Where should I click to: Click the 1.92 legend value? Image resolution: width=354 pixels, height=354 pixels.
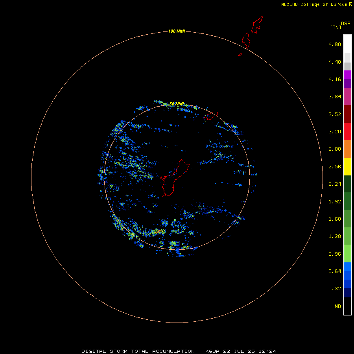335,202
